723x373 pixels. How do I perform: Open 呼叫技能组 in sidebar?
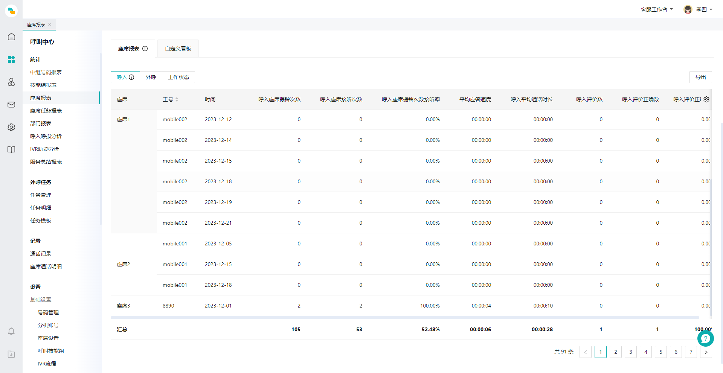tap(51, 351)
